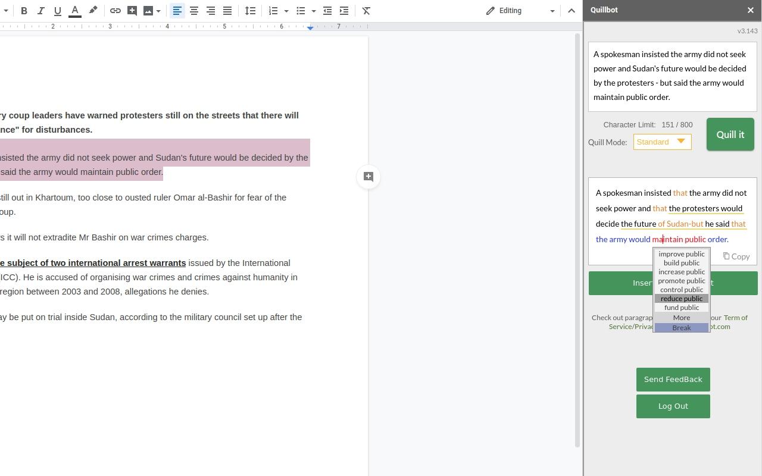Clear formatting of selection
This screenshot has width=762, height=476.
(x=367, y=11)
